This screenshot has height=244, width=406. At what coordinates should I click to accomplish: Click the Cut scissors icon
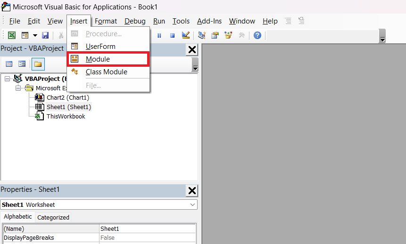point(61,35)
